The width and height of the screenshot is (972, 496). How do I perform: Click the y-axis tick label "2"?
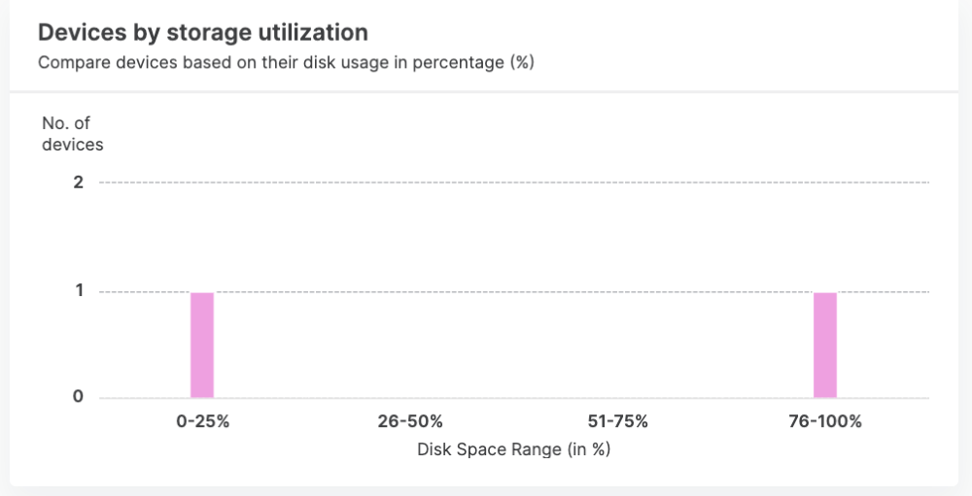coord(79,182)
